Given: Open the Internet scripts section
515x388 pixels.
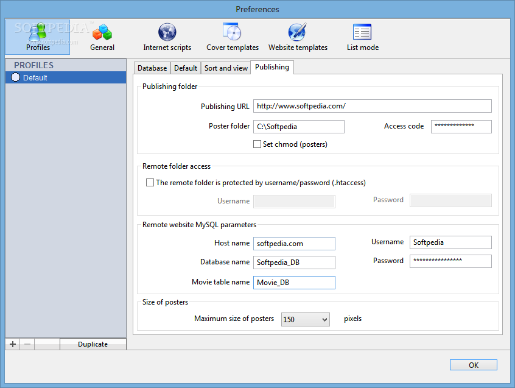Looking at the screenshot, I should 167,37.
